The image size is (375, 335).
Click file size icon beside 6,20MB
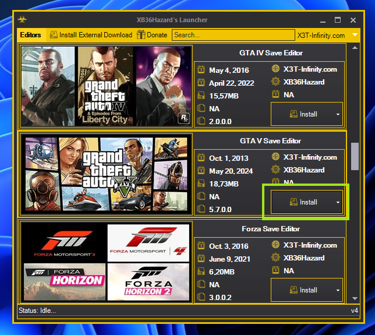[x=201, y=271]
